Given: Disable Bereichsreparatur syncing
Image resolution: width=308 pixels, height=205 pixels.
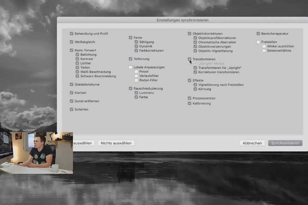Looking at the screenshot, I should 258,34.
